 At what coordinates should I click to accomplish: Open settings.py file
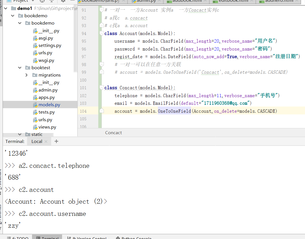tap(50, 45)
